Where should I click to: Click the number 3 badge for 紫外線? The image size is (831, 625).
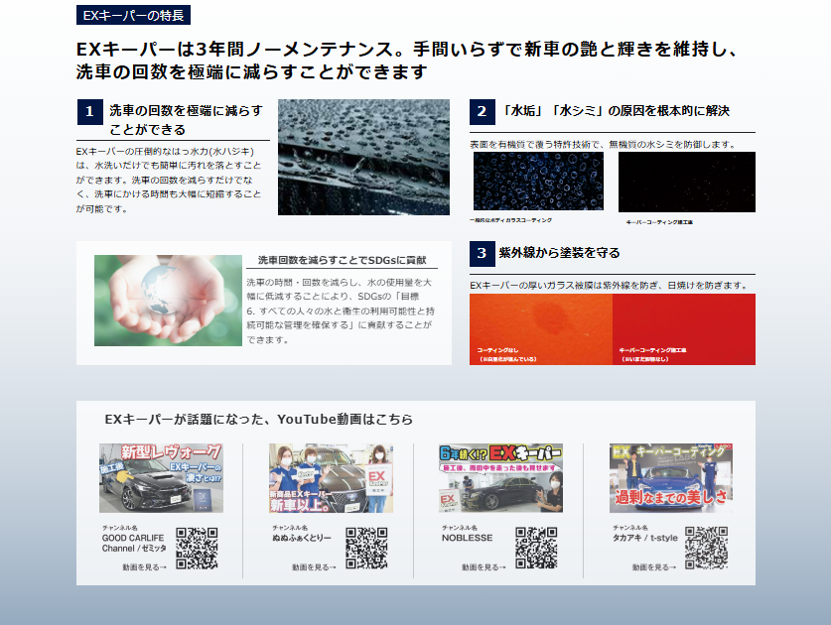pos(482,253)
